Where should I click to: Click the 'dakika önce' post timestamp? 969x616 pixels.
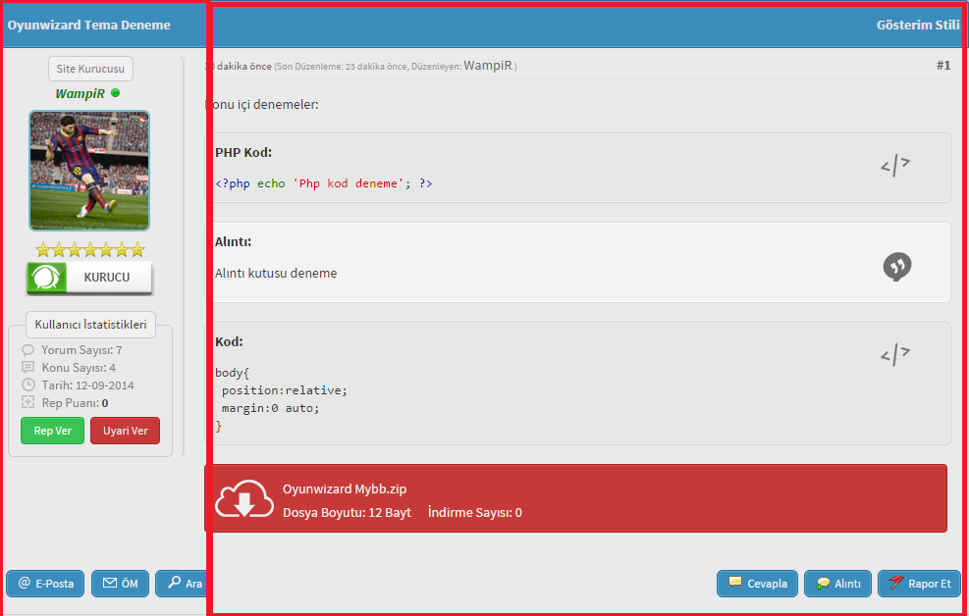[x=242, y=66]
